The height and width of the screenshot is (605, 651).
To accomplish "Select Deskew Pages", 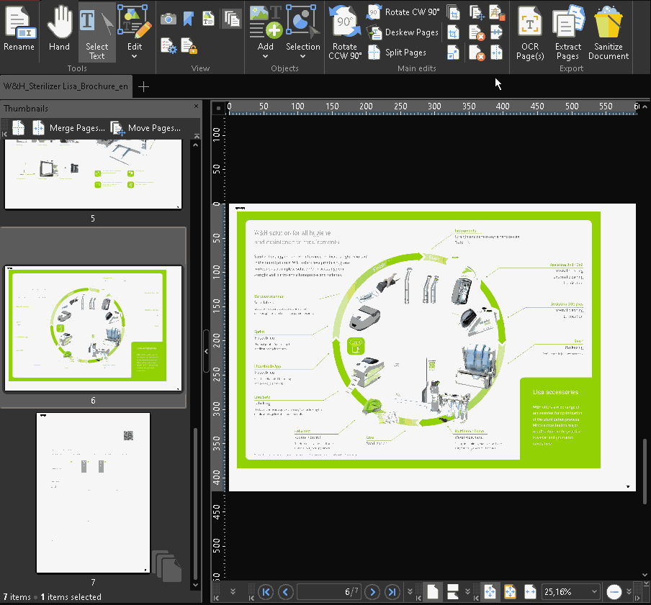I will pos(403,32).
